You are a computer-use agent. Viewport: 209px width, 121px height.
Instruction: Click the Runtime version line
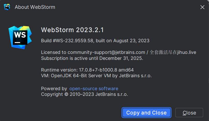click(x=87, y=70)
